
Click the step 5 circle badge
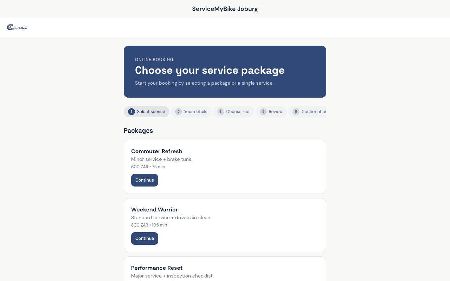(296, 111)
